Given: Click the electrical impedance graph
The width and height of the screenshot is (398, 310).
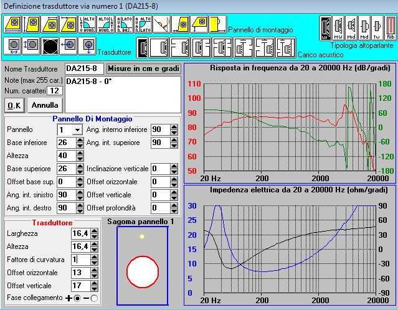Looking at the screenshot, I should tap(290, 245).
